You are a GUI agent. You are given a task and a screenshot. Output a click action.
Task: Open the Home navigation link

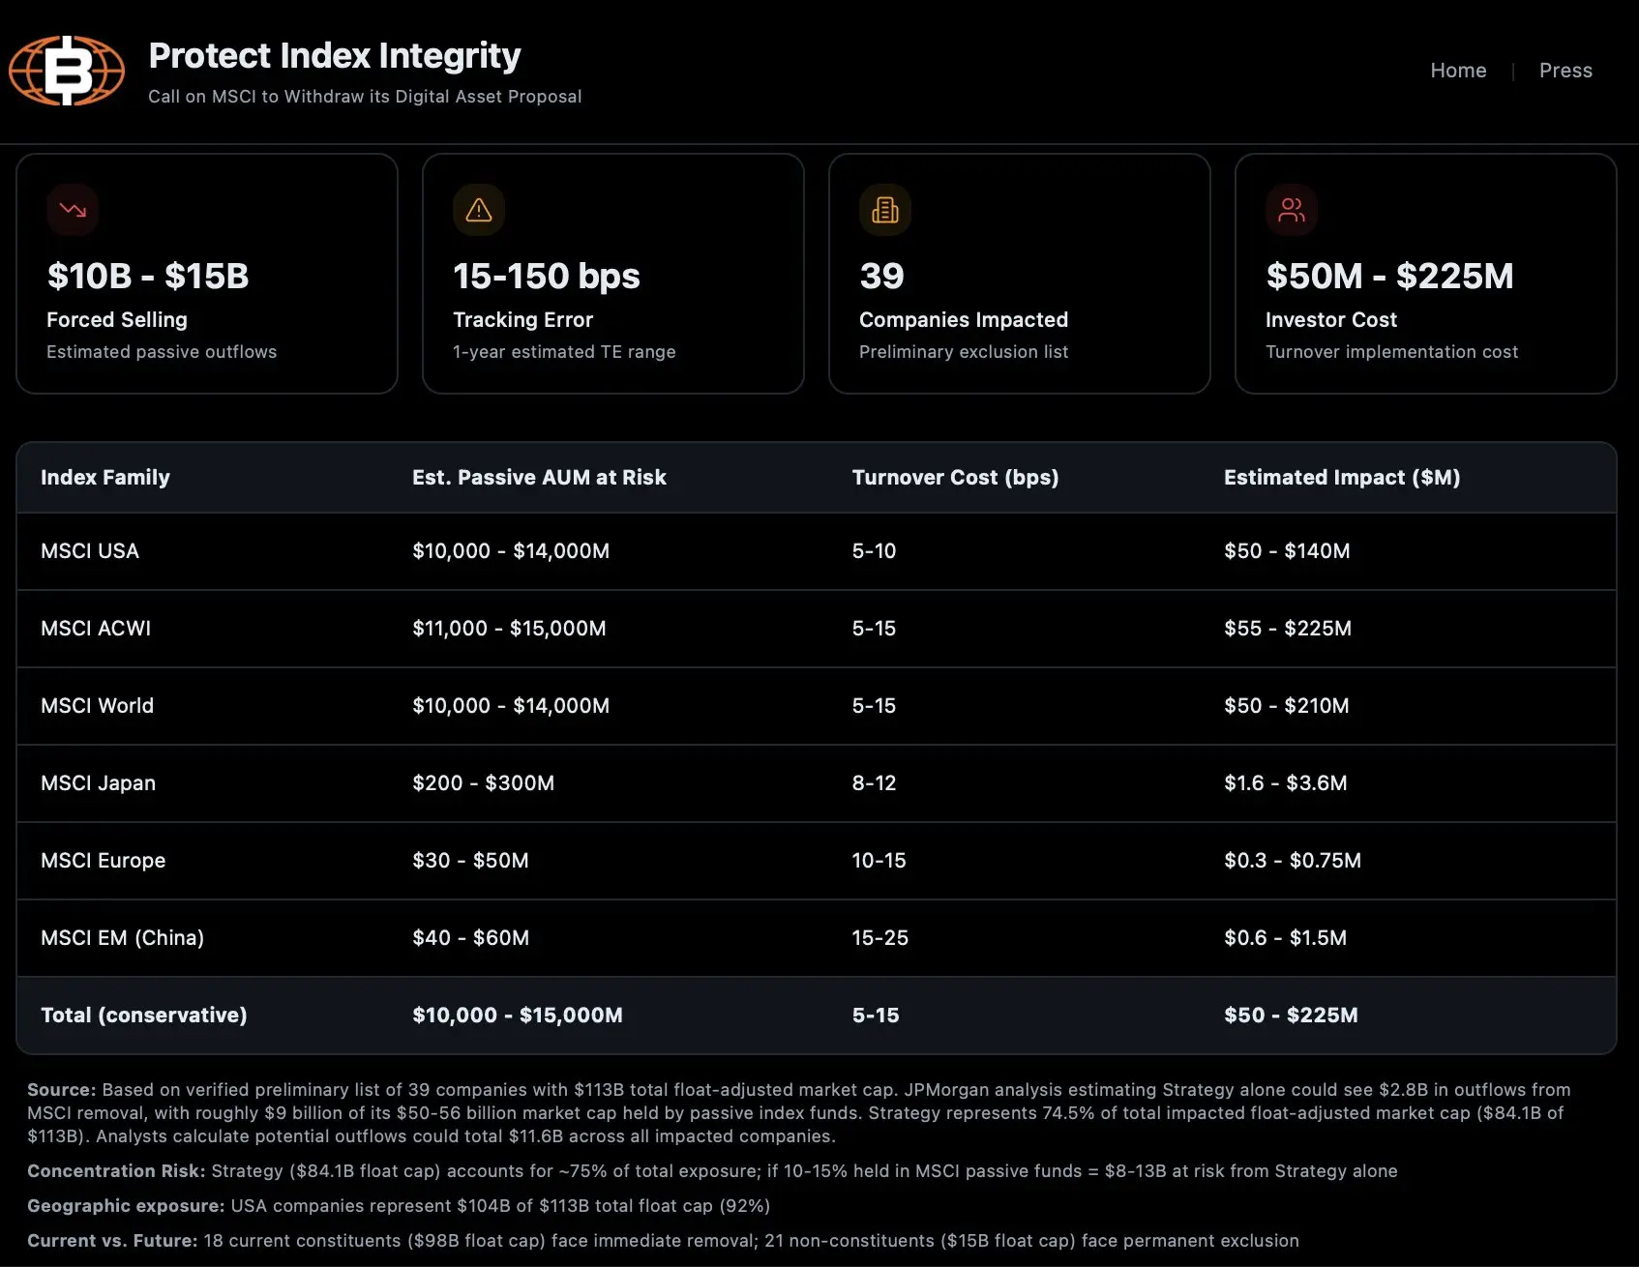[1458, 71]
